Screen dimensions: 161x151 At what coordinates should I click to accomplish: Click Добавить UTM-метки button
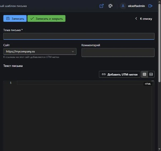(x=120, y=74)
